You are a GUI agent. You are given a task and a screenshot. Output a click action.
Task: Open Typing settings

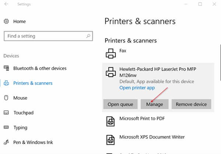(20, 128)
